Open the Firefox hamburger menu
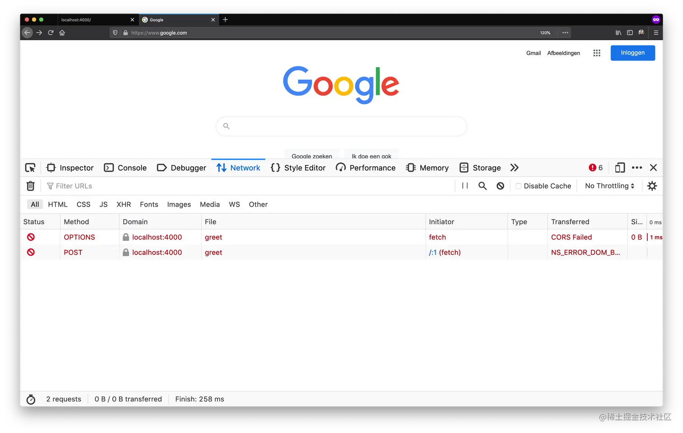The image size is (683, 433). point(656,32)
